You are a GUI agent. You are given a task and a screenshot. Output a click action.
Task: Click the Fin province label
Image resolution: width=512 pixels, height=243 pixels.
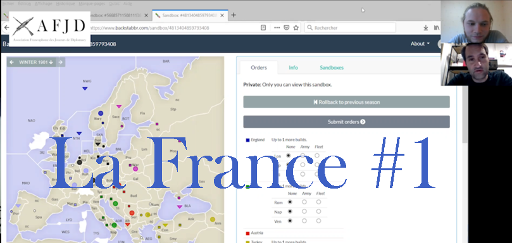coord(142,113)
